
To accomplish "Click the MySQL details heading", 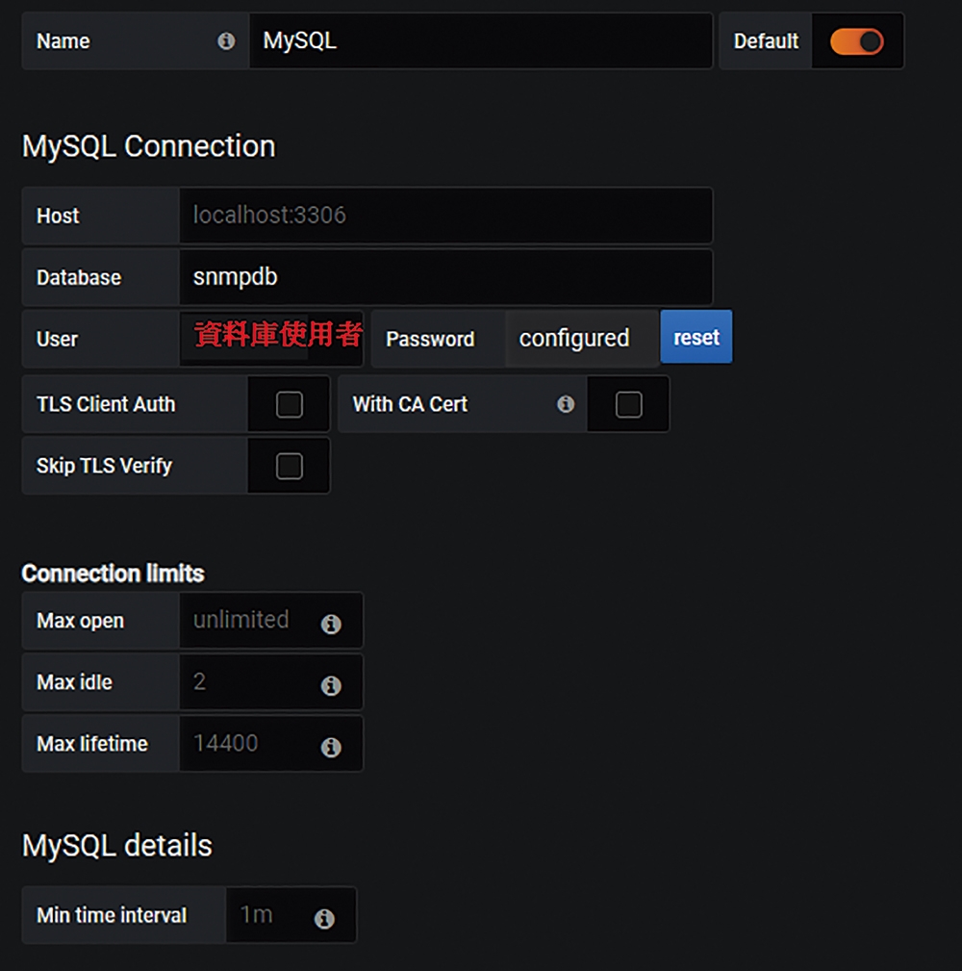I will (x=117, y=846).
